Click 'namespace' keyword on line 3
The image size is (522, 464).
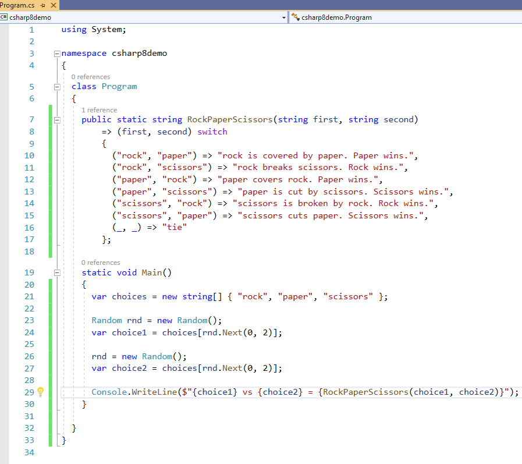[x=84, y=54]
